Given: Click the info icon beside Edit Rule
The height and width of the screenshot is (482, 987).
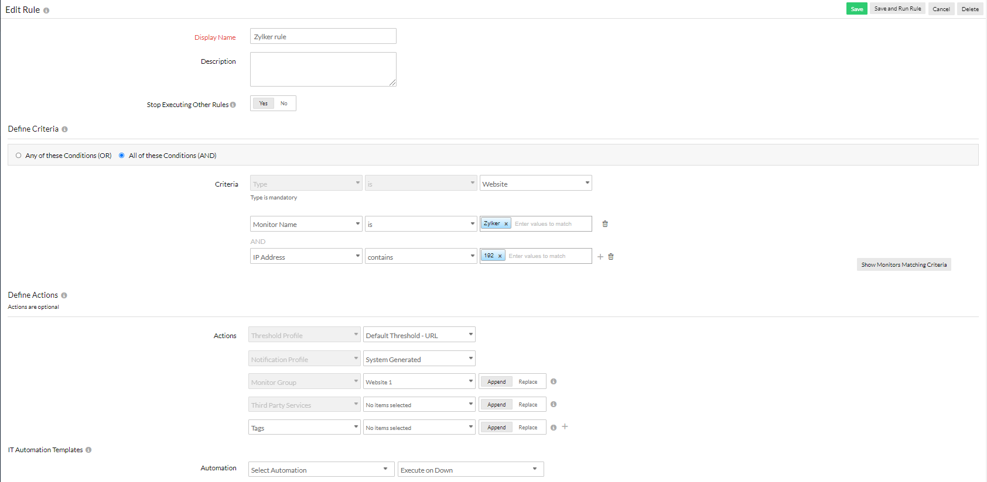Looking at the screenshot, I should (46, 11).
